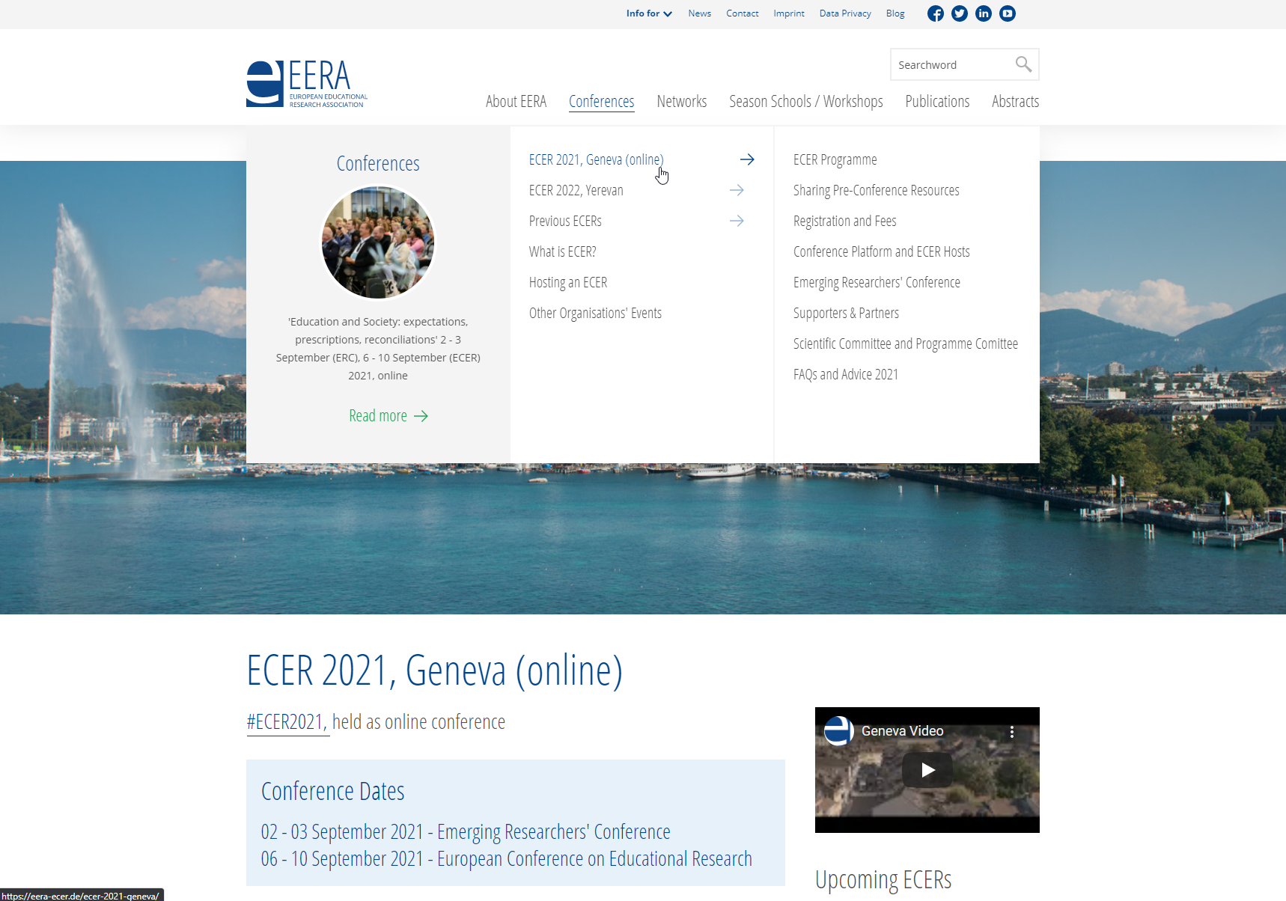Screen dimensions: 1286x901
Task: Expand Previous ECERs submenu arrow
Action: tap(737, 221)
